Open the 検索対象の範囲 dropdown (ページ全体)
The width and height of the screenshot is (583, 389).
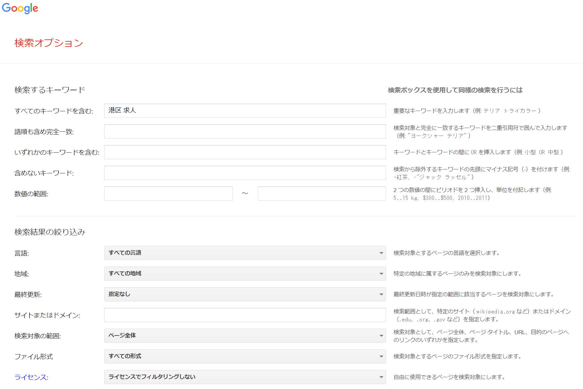click(x=245, y=335)
